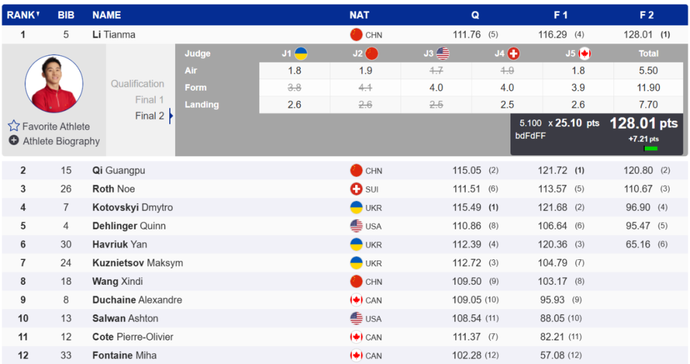Sort by the RANK column arrow
Screen dimensions: 690x364
tap(38, 14)
